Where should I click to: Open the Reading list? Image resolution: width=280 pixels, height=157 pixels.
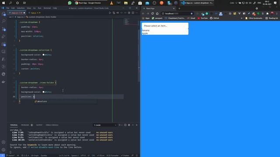tap(272, 18)
